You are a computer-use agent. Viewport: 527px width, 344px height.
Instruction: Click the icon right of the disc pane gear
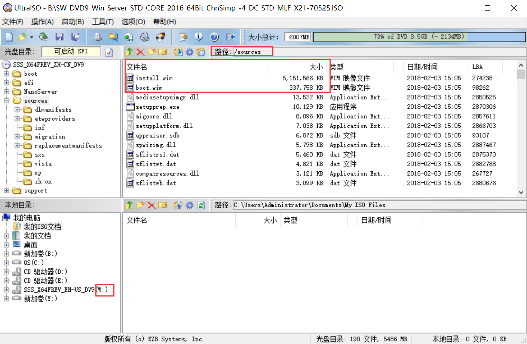pyautogui.click(x=201, y=52)
